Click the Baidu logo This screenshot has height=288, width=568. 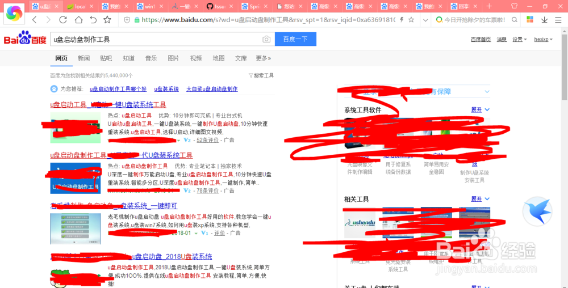tap(25, 38)
